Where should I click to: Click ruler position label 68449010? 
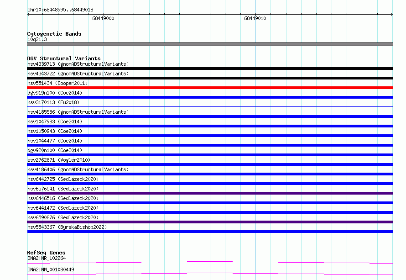[x=255, y=18]
